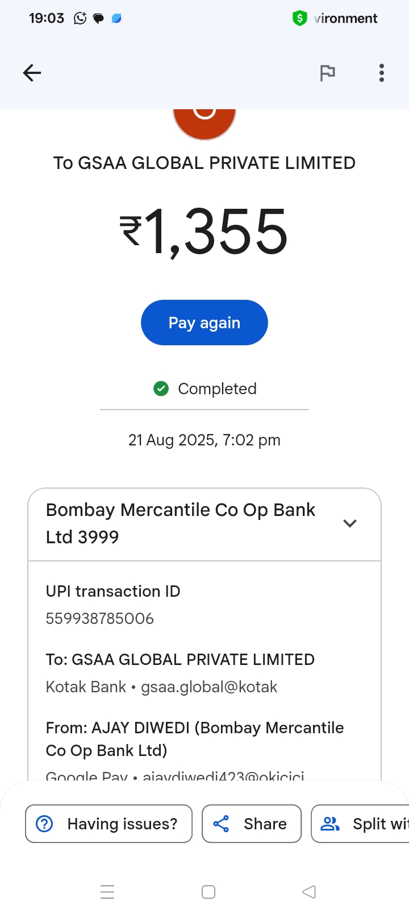The image size is (409, 917).
Task: Share the transaction receipt
Action: click(x=252, y=824)
